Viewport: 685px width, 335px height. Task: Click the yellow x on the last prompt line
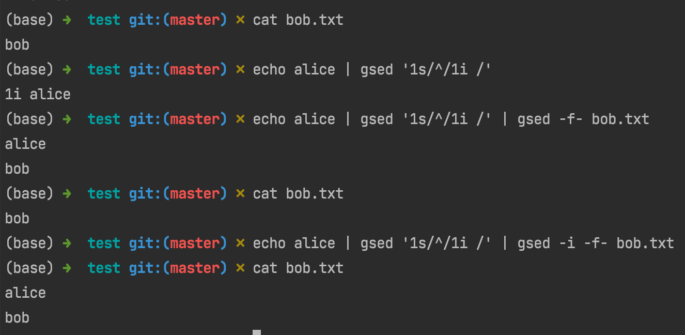point(240,268)
